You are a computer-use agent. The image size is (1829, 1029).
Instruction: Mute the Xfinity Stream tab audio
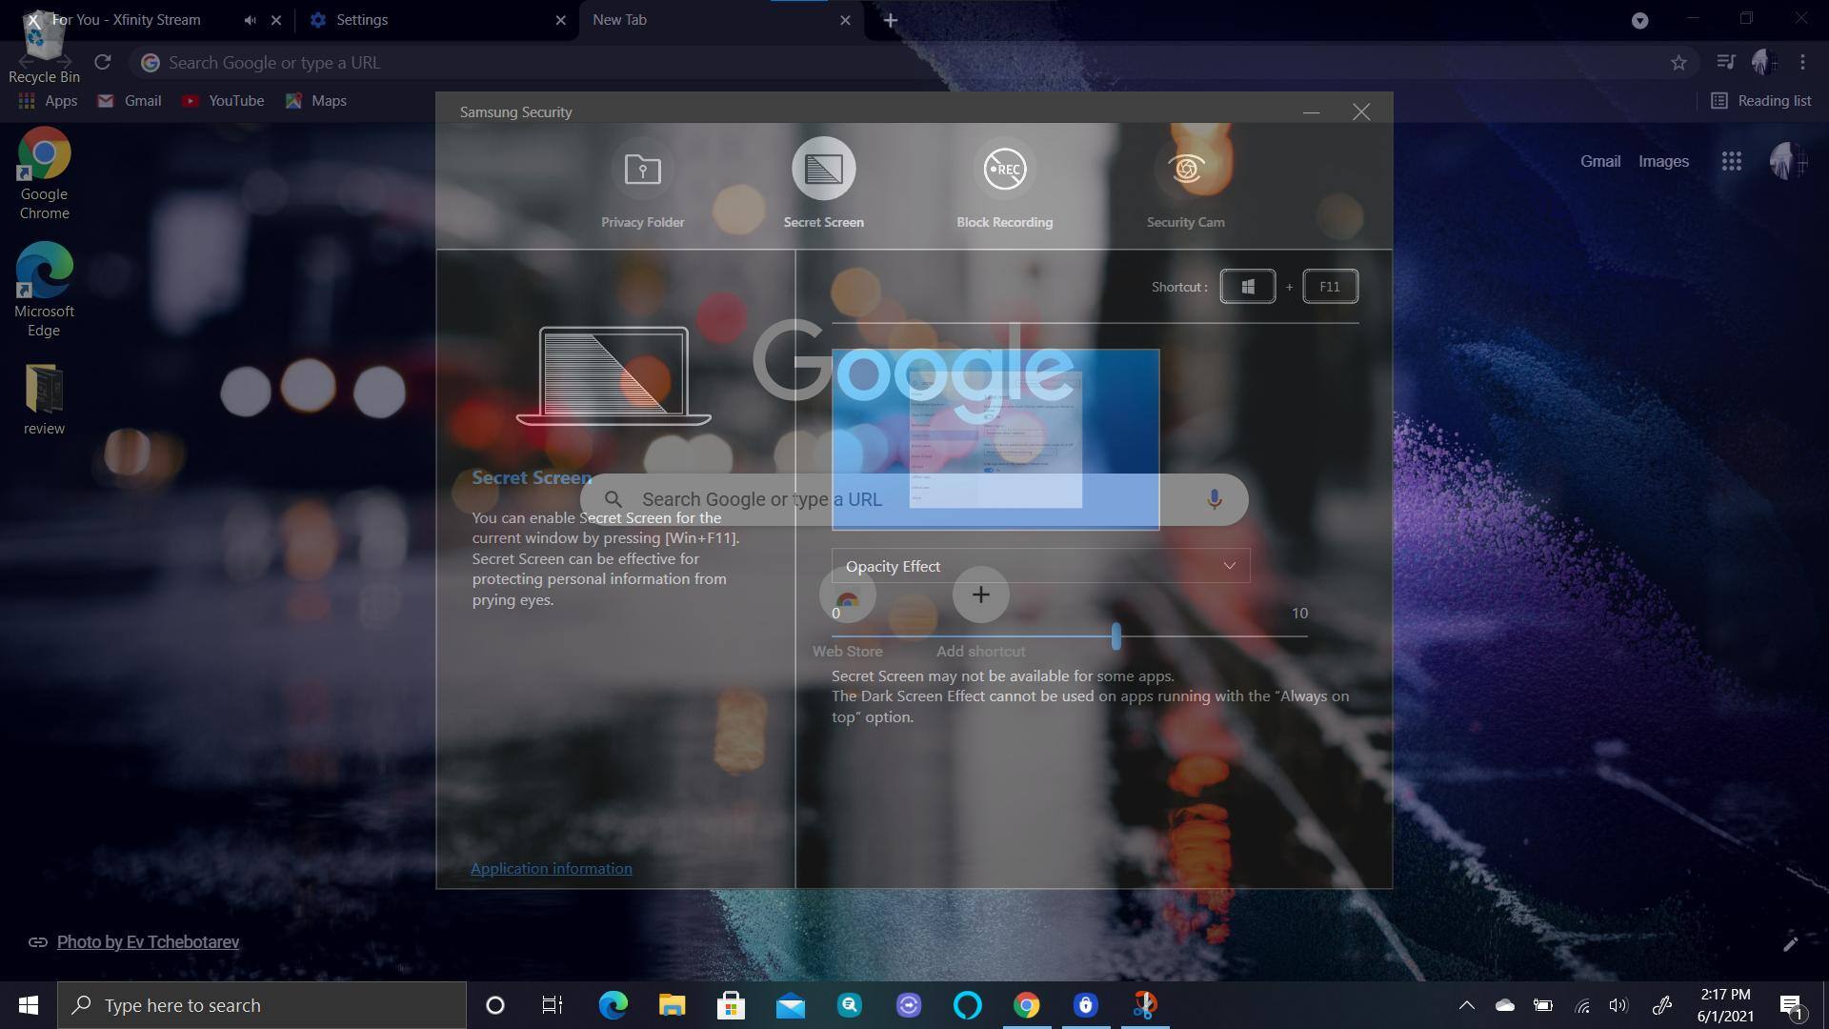tap(250, 20)
